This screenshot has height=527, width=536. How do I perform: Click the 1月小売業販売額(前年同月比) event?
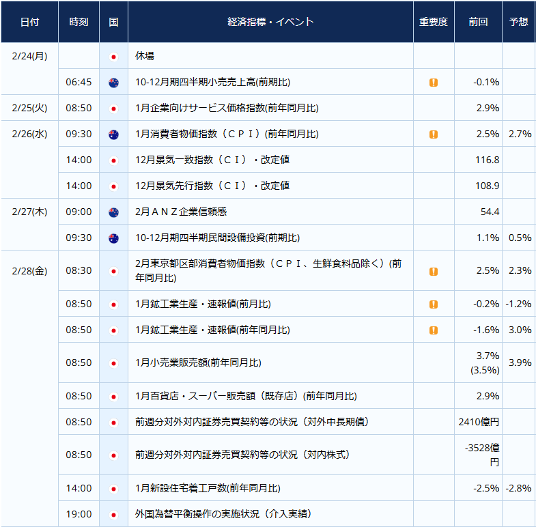pyautogui.click(x=198, y=362)
